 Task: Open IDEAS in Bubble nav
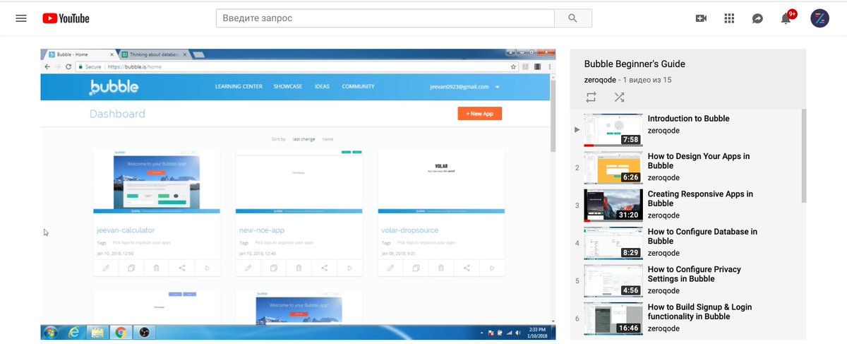tap(322, 86)
